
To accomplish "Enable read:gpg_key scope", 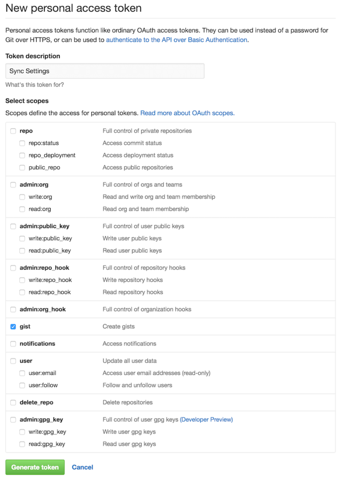I will [x=22, y=444].
